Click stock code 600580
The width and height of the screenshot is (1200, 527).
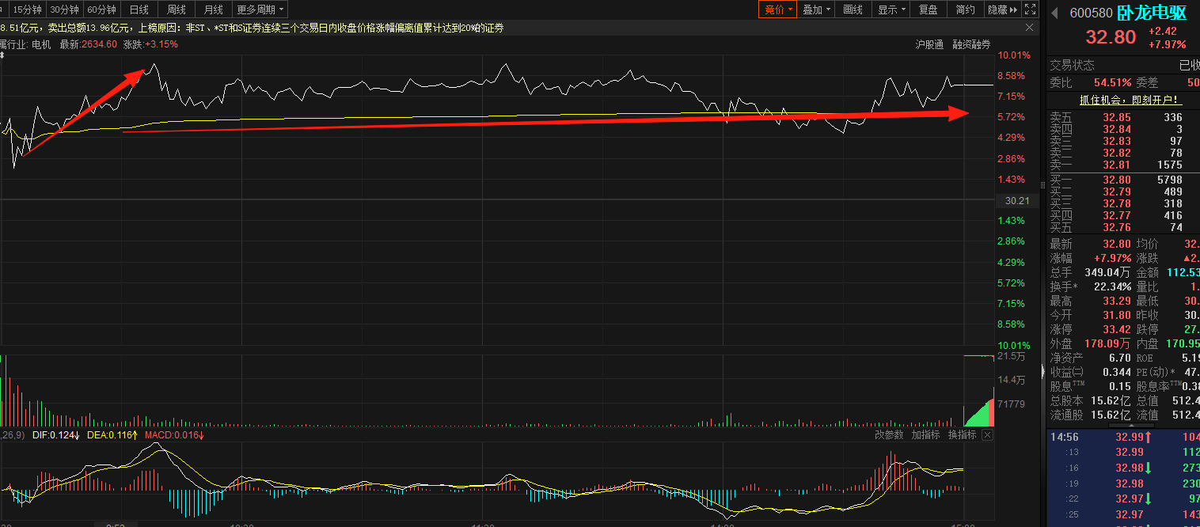[1091, 13]
